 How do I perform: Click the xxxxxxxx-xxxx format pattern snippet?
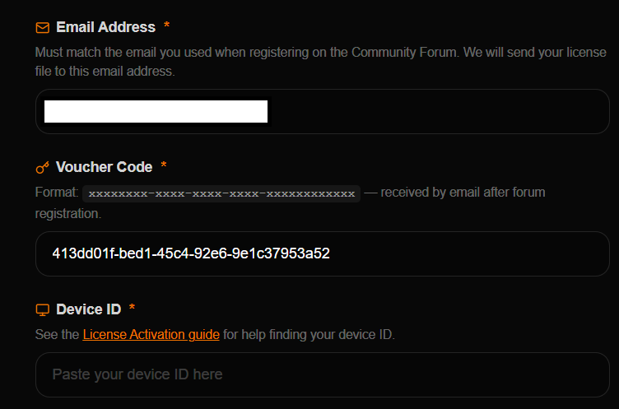pos(221,194)
